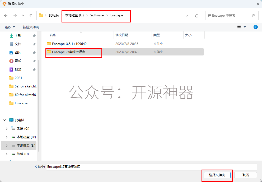Screen dimensions: 262x182
Task: Open the Enscape folder in sidebar
Action: (x=21, y=103)
